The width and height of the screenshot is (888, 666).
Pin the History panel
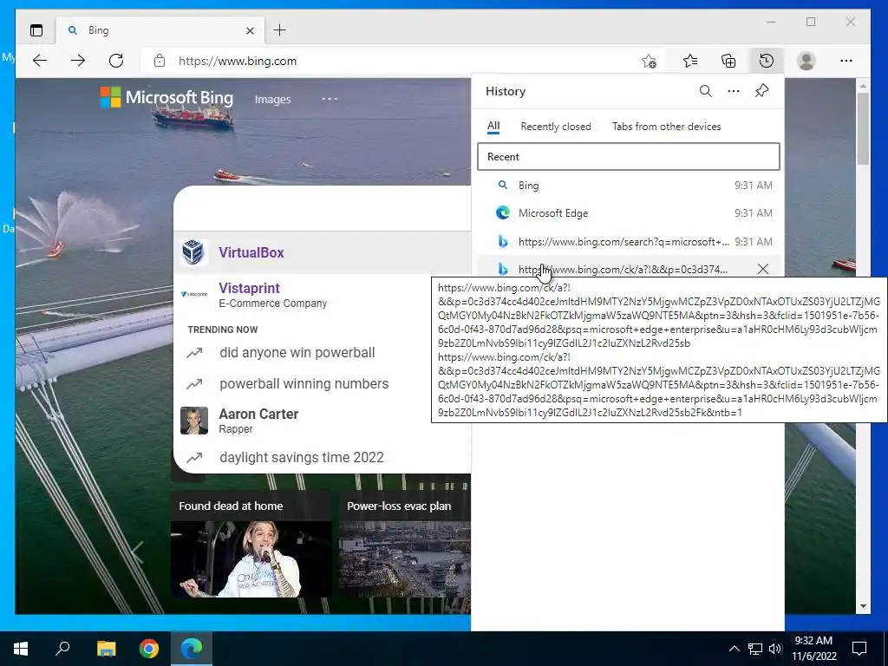point(761,90)
